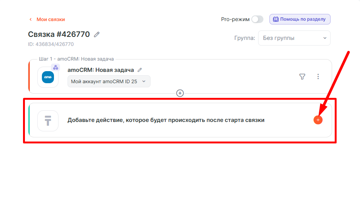Edit the amoCRM: Новая задача step name

tap(140, 70)
